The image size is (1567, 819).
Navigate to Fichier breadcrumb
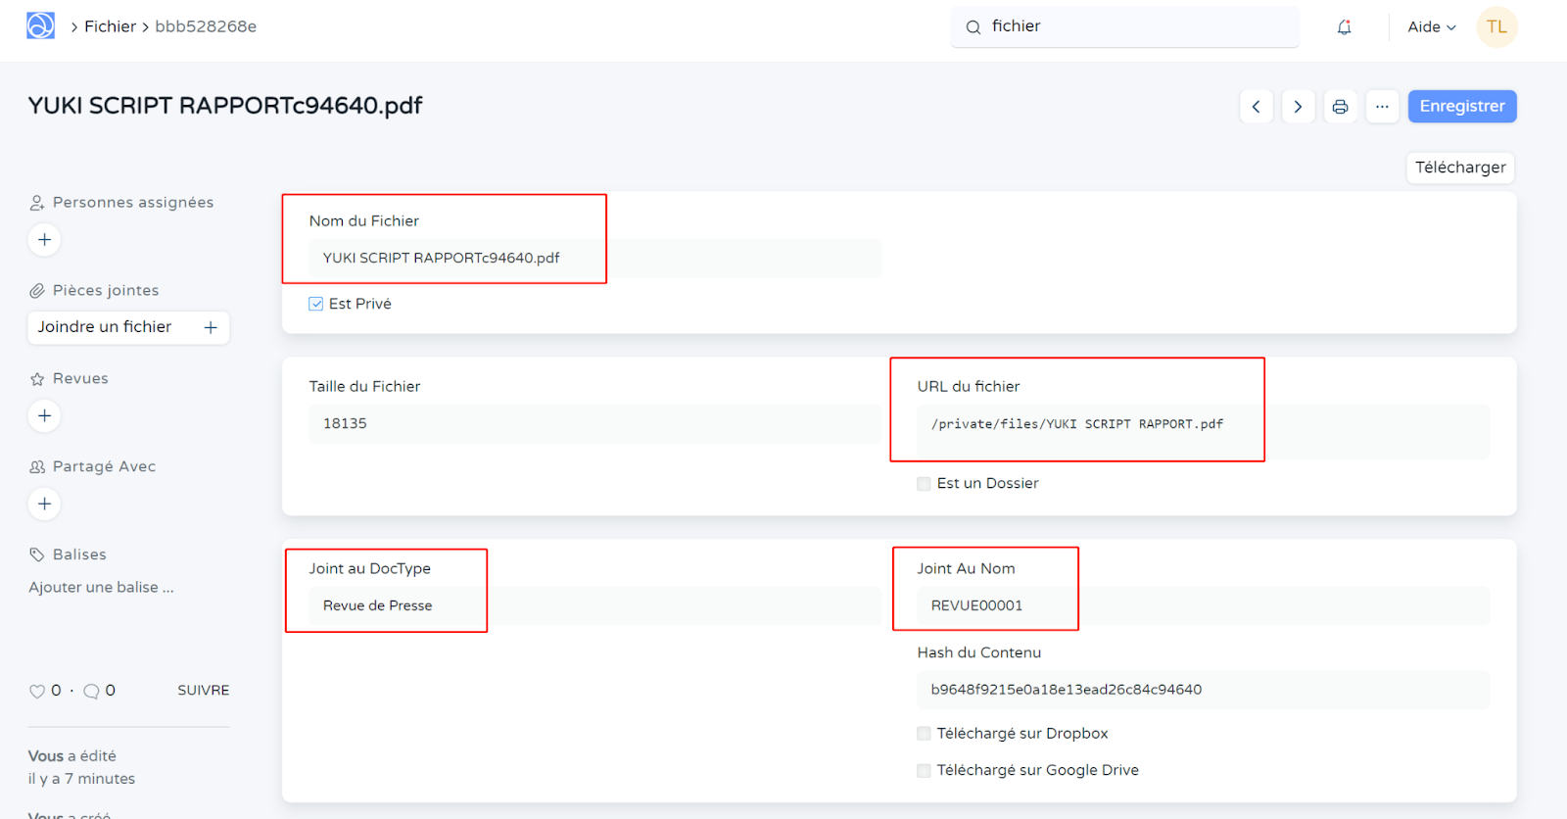110,26
